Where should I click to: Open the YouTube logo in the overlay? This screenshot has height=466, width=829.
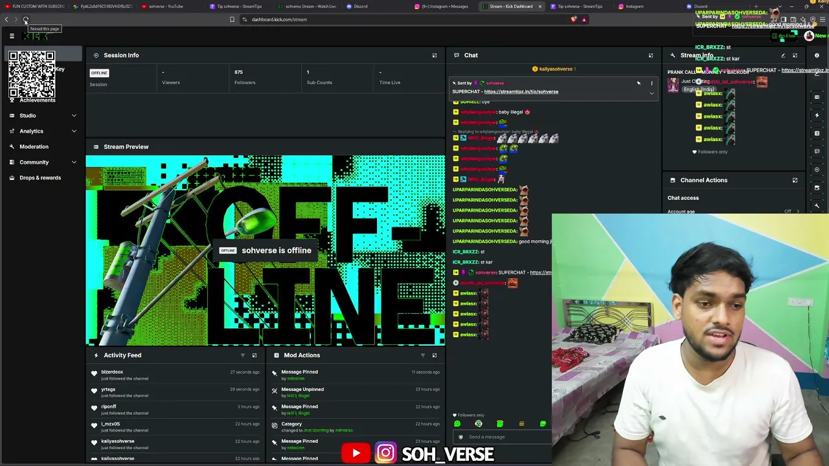click(356, 454)
